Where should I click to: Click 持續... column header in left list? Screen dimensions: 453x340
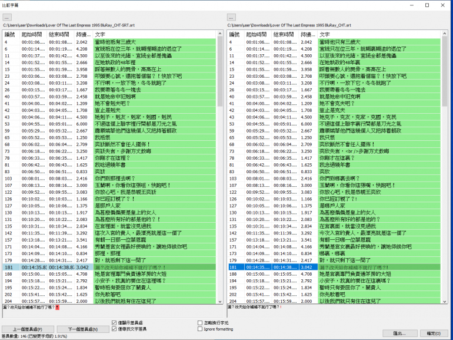[84, 34]
